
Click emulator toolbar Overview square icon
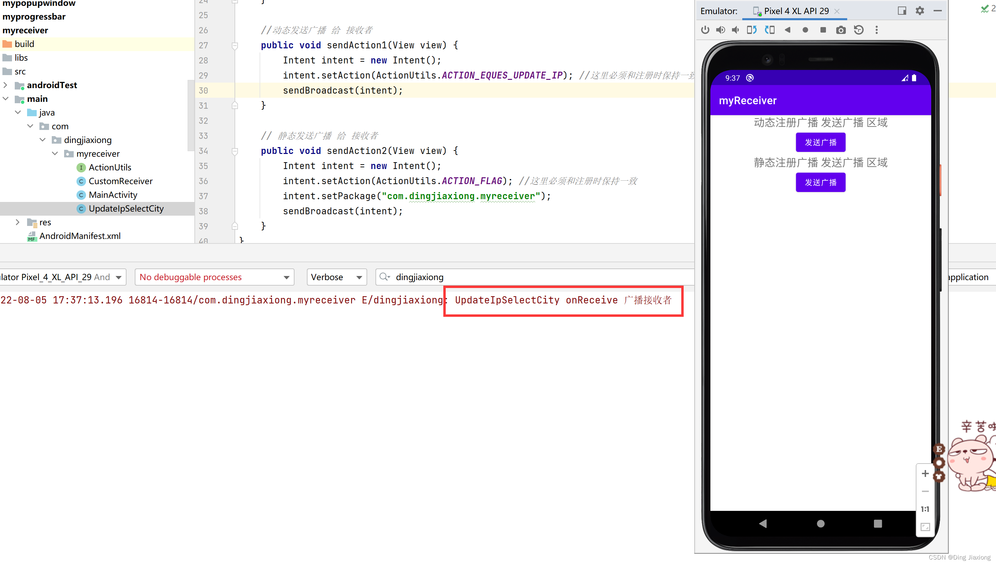[x=823, y=30]
